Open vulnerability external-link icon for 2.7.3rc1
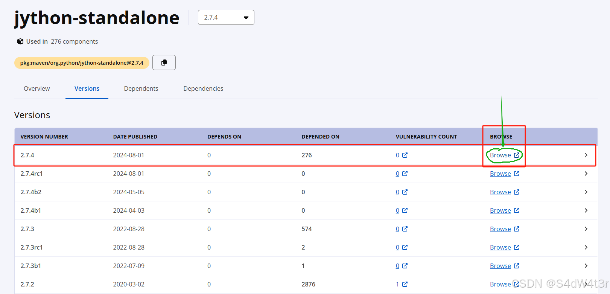The width and height of the screenshot is (610, 294). [x=405, y=247]
